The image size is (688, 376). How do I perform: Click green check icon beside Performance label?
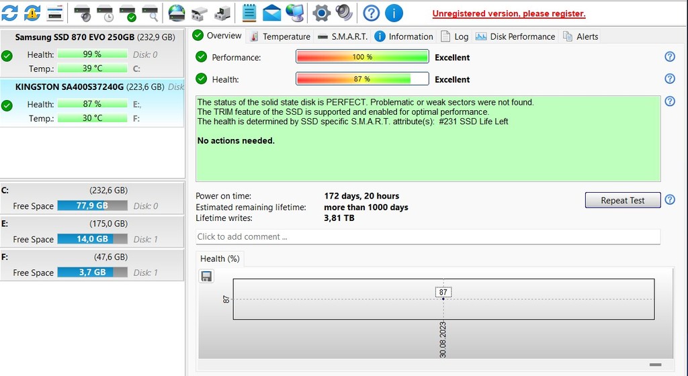tap(202, 57)
